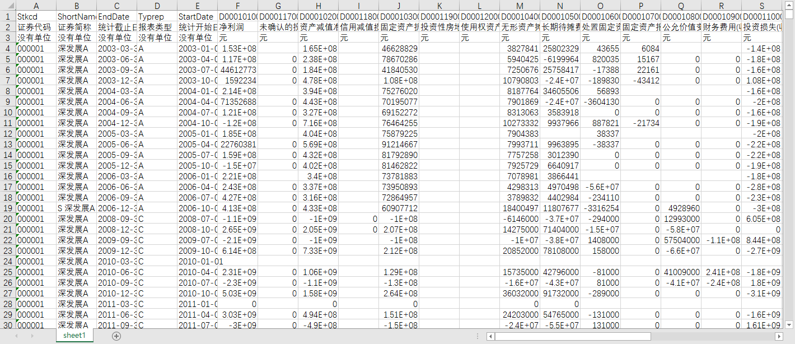The width and height of the screenshot is (795, 344).
Task: Click cell containing 887821
Action: coord(600,123)
